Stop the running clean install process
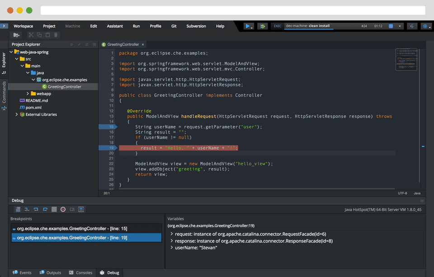Screen dimensions: 434x277 click(x=391, y=26)
